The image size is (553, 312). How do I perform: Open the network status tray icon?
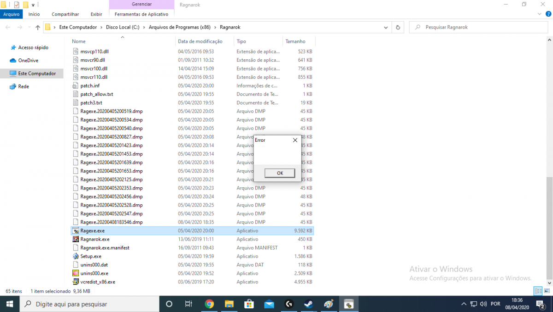[x=474, y=304]
